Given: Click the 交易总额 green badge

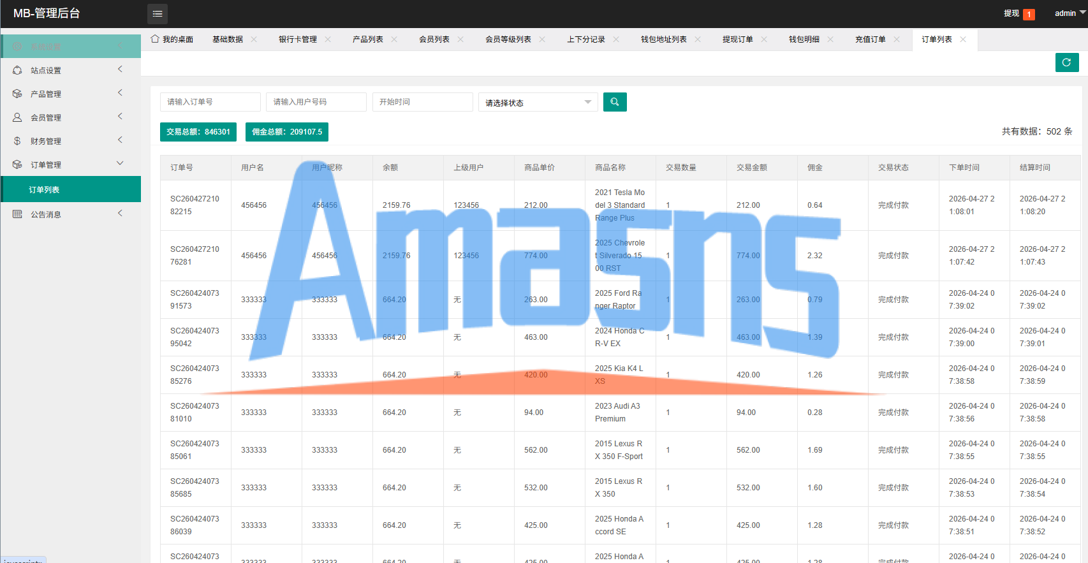Looking at the screenshot, I should tap(198, 132).
